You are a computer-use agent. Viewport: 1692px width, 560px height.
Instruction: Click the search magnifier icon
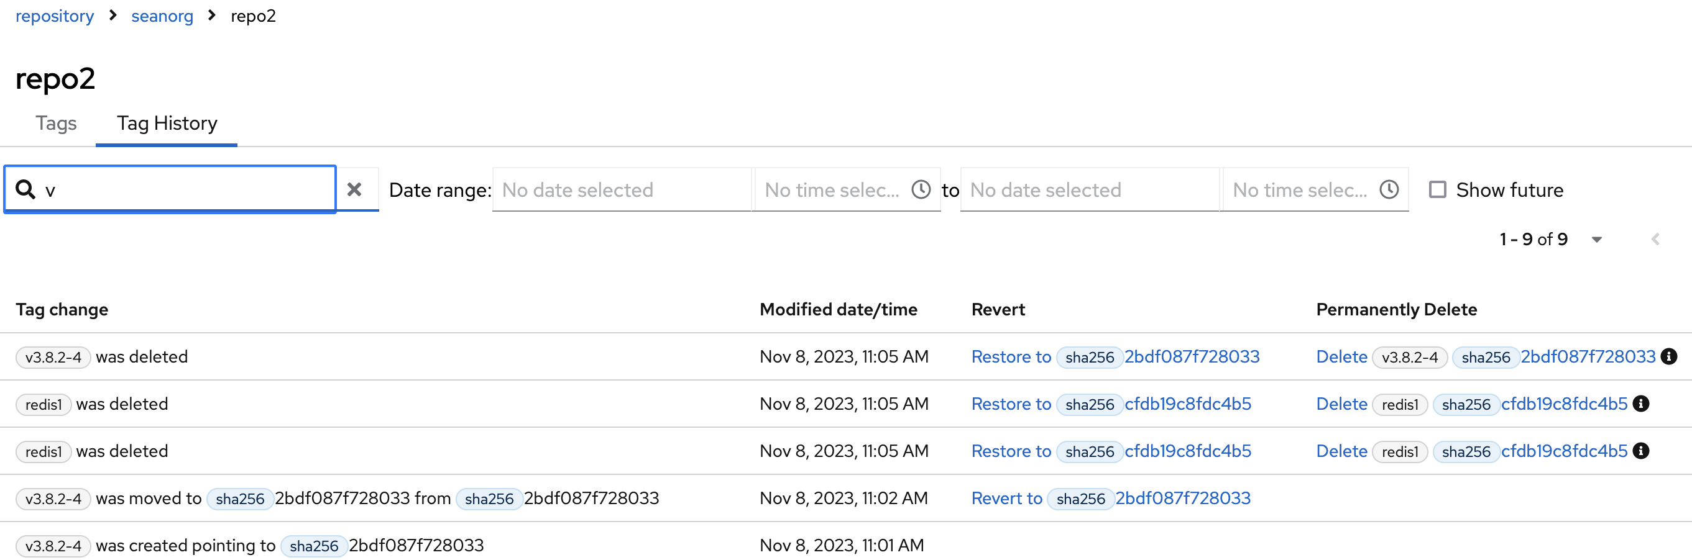25,189
